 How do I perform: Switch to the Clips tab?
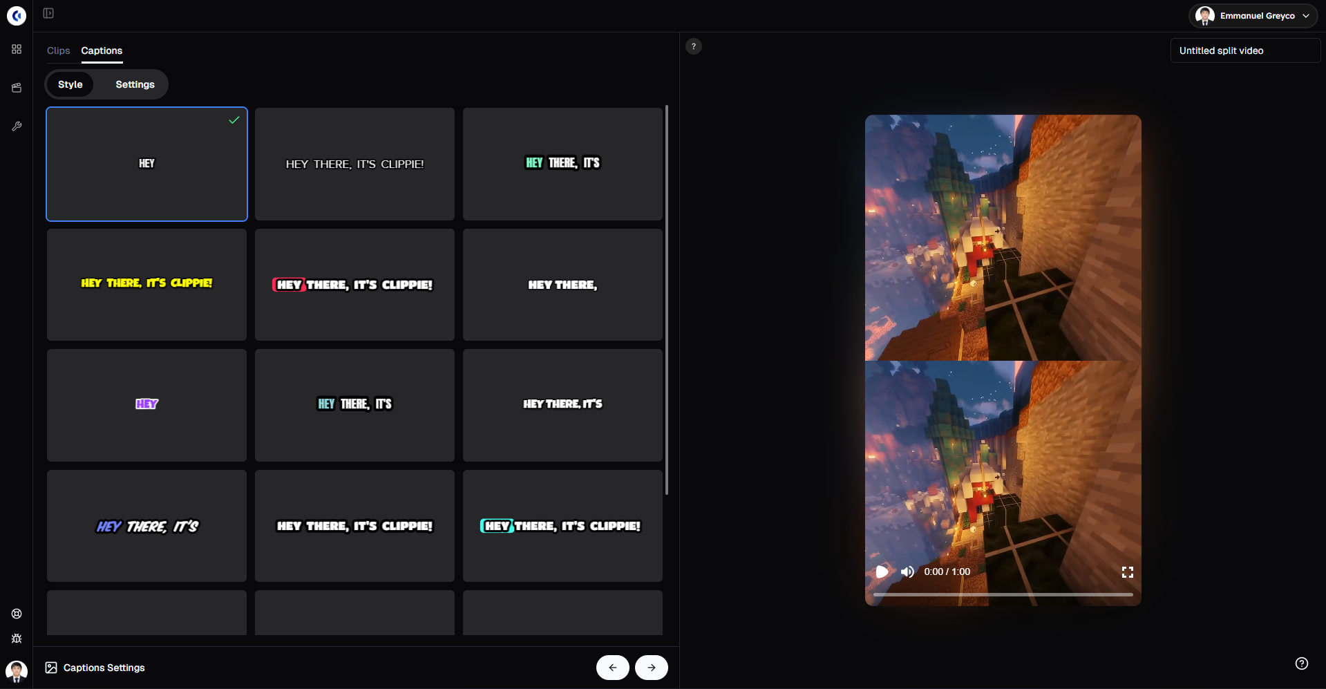click(59, 50)
